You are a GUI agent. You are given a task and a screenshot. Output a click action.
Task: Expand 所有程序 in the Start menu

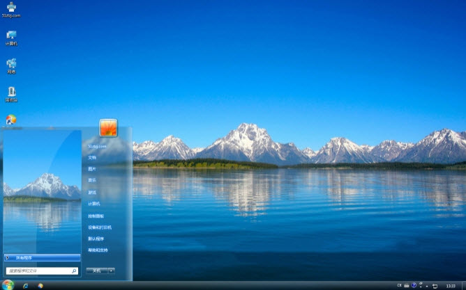[43, 258]
